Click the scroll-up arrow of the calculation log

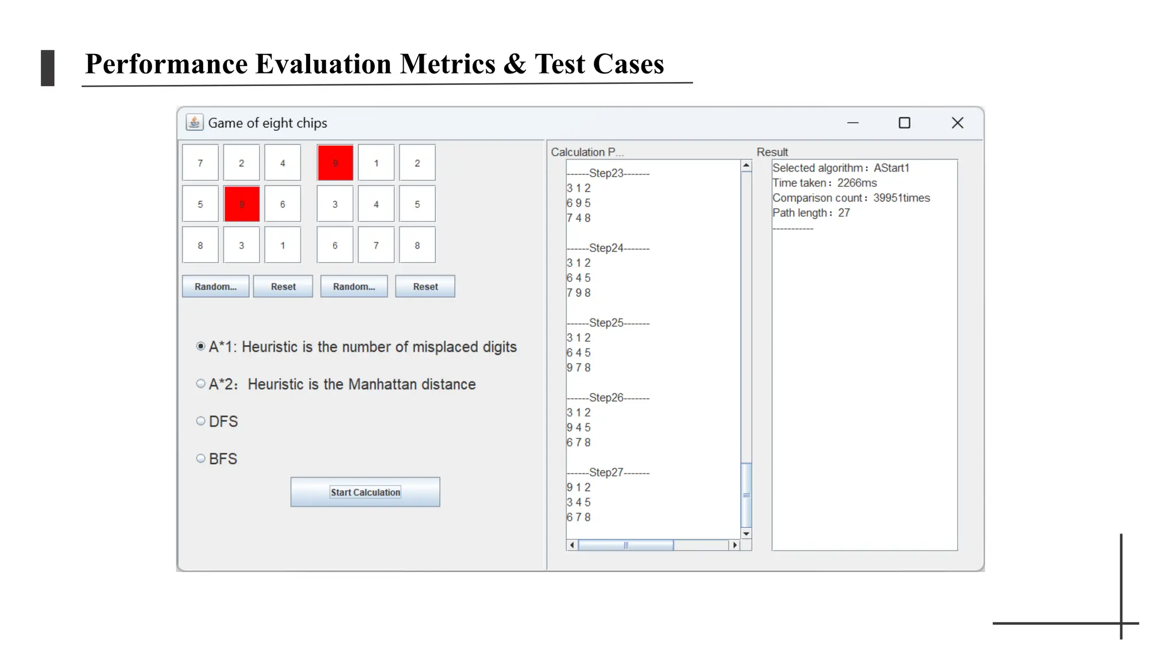click(x=746, y=166)
